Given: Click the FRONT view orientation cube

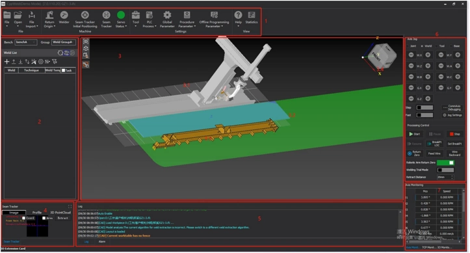Looking at the screenshot, I should pos(382,56).
